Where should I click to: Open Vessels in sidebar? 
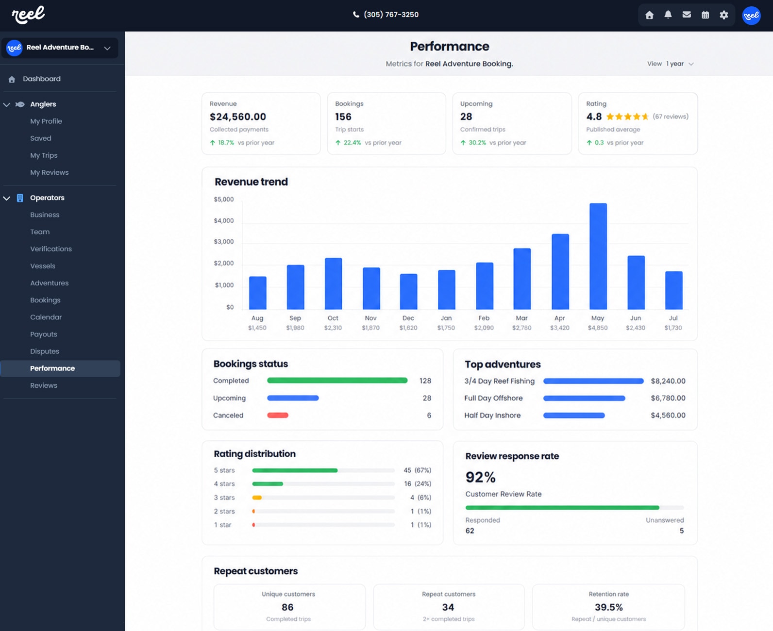click(x=43, y=266)
